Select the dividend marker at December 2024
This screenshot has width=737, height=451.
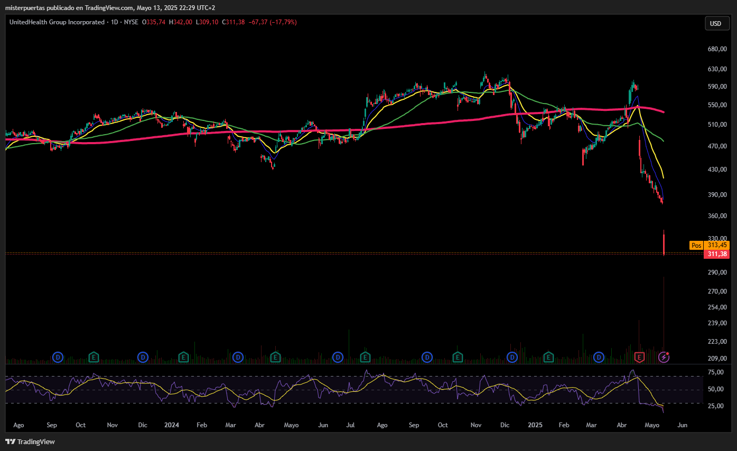(x=512, y=358)
